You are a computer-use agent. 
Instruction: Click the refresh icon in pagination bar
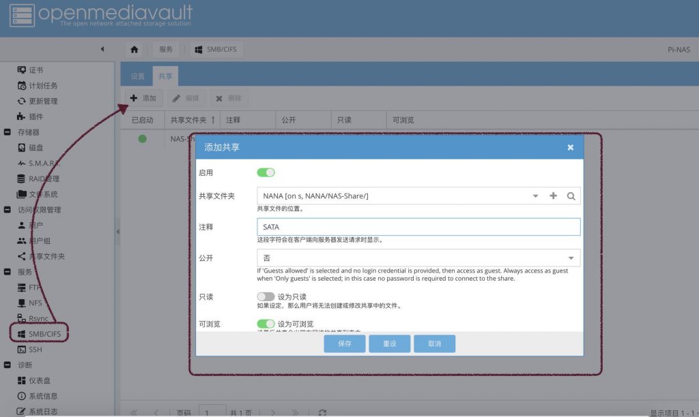(322, 412)
